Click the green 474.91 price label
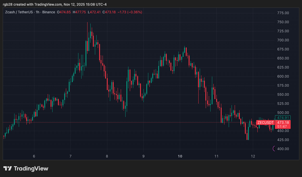This screenshot has height=177, width=302. point(283,118)
